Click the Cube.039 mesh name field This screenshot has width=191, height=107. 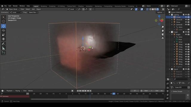pyautogui.click(x=181, y=87)
